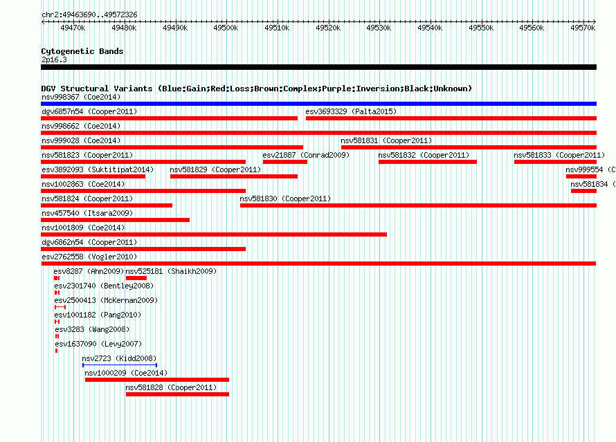Click the esv3693329 (Palta2015) variant label

coord(351,111)
